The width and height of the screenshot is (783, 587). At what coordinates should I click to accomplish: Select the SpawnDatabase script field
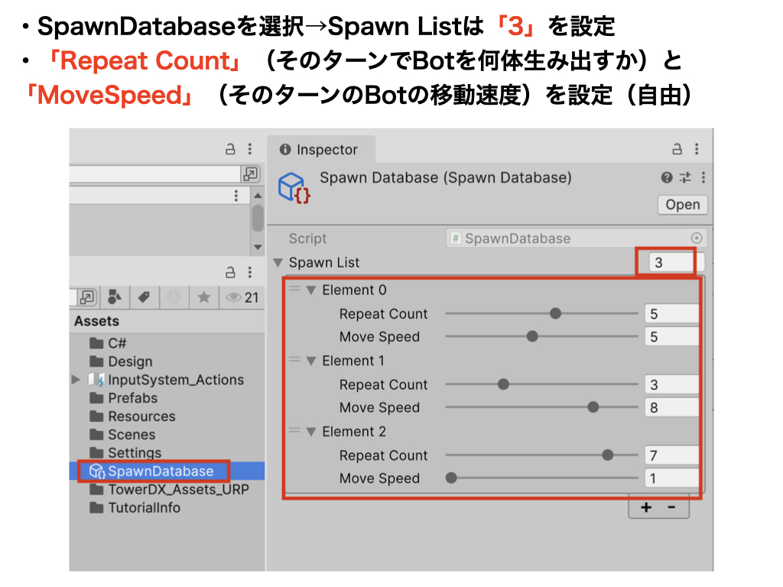576,238
